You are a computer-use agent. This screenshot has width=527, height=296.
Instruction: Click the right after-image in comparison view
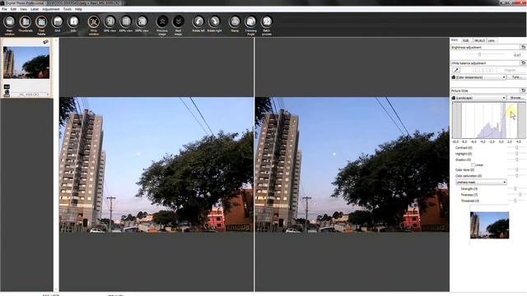tap(352, 164)
